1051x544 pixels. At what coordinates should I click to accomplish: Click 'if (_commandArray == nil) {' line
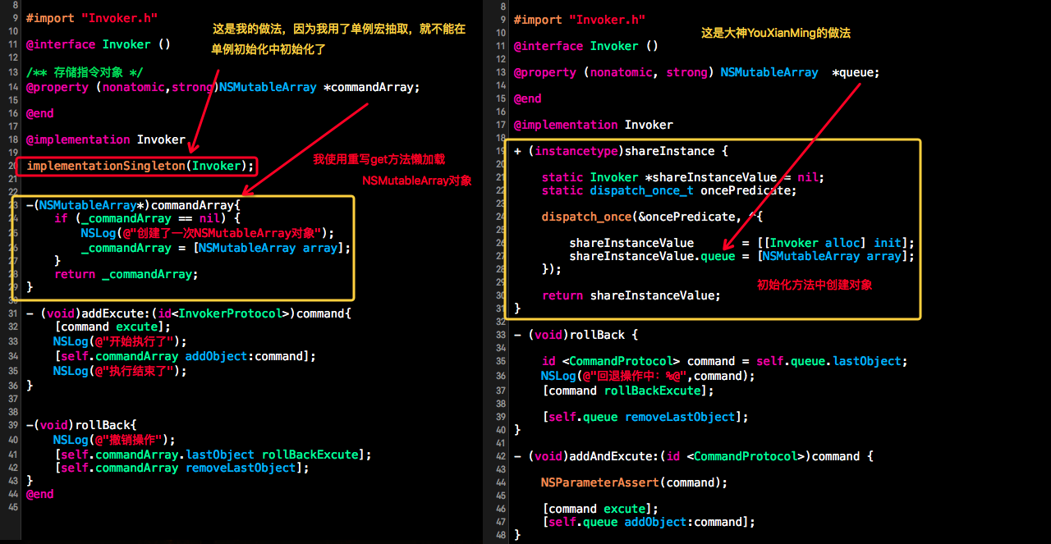coord(147,218)
